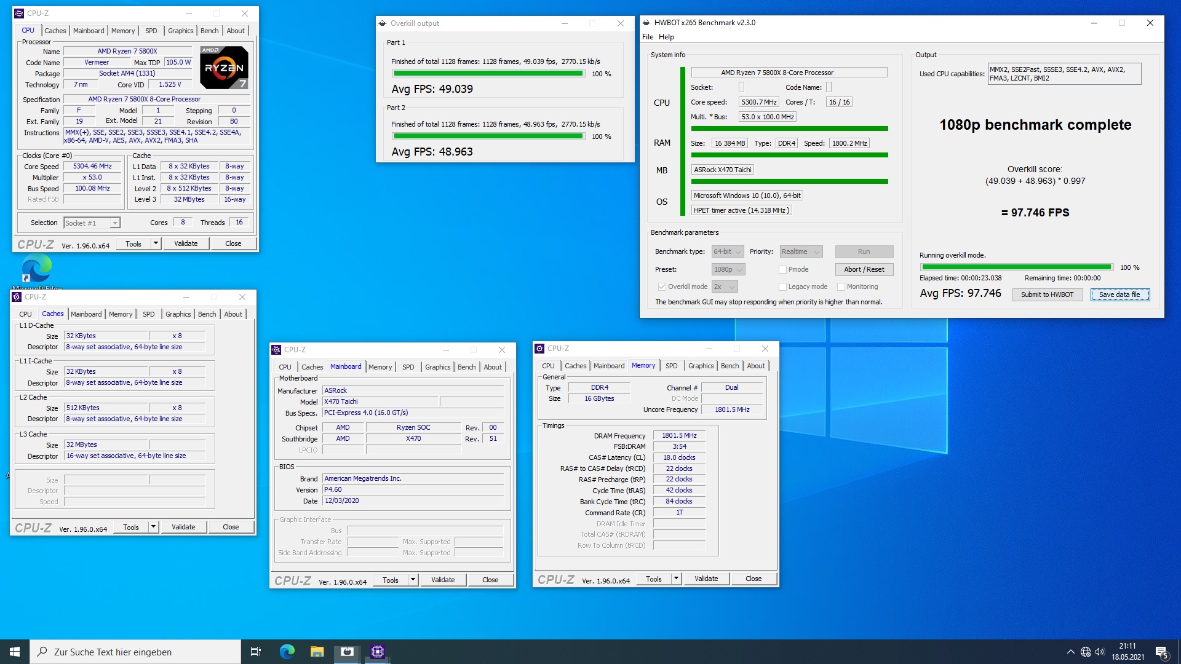Click the Windows Start button
This screenshot has width=1181, height=664.
tap(15, 652)
